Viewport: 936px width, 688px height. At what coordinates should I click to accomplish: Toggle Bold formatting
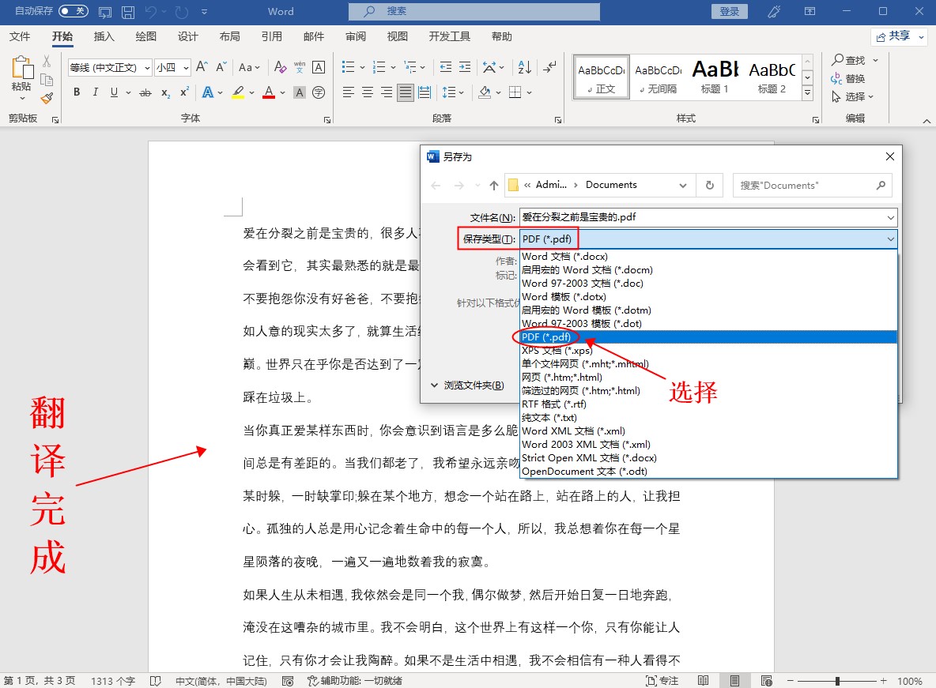coord(77,92)
